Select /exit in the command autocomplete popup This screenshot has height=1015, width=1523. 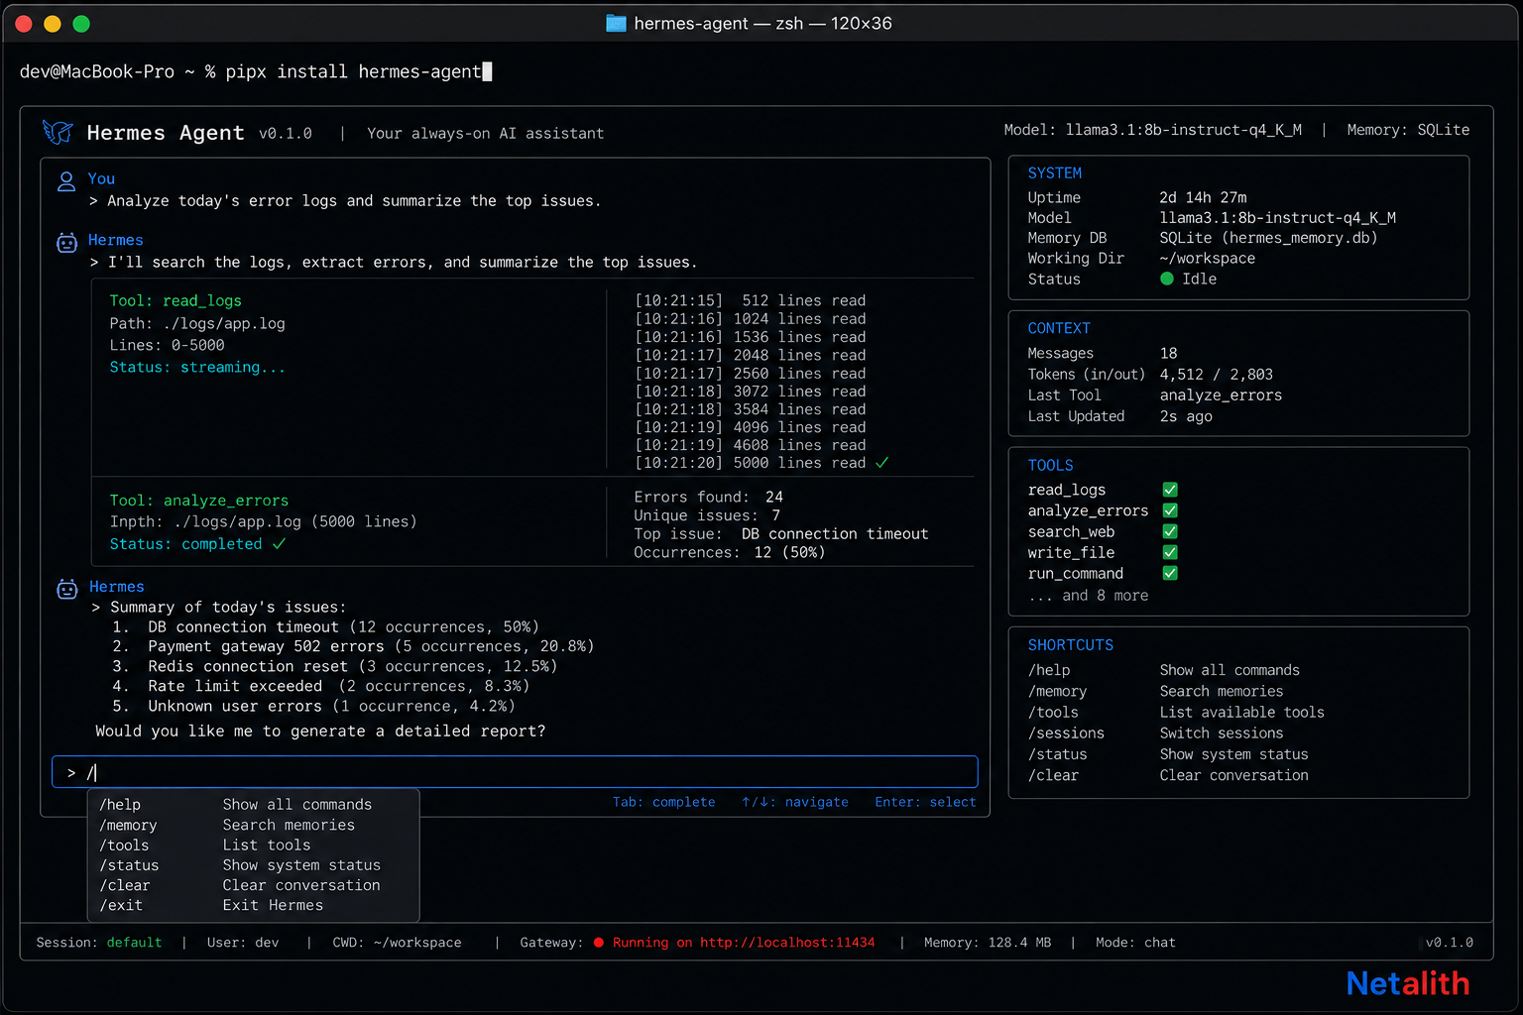click(253, 905)
